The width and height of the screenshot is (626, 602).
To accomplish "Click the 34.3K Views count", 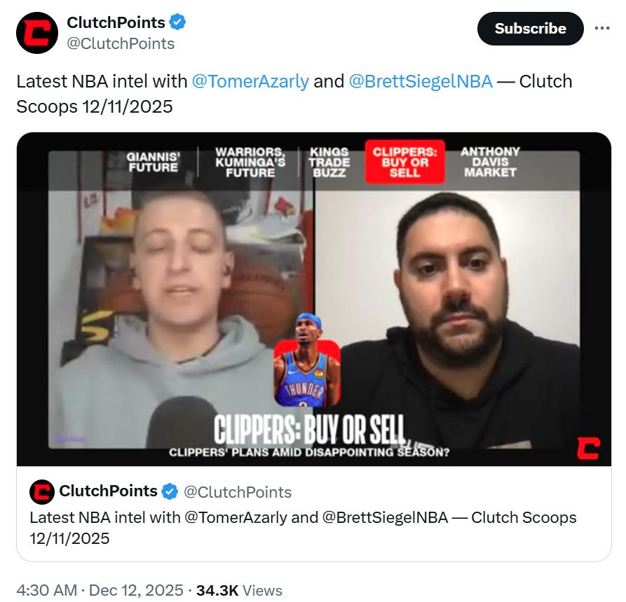I will pos(239,590).
